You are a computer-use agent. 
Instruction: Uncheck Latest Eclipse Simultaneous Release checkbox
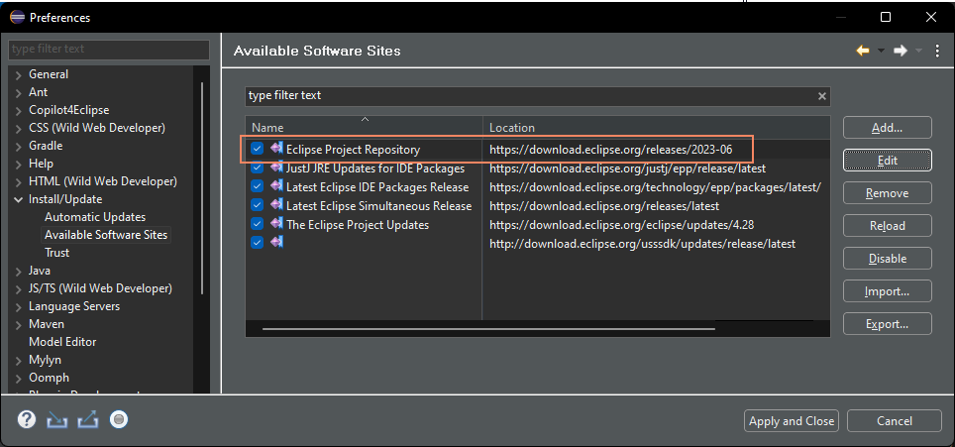coord(257,205)
